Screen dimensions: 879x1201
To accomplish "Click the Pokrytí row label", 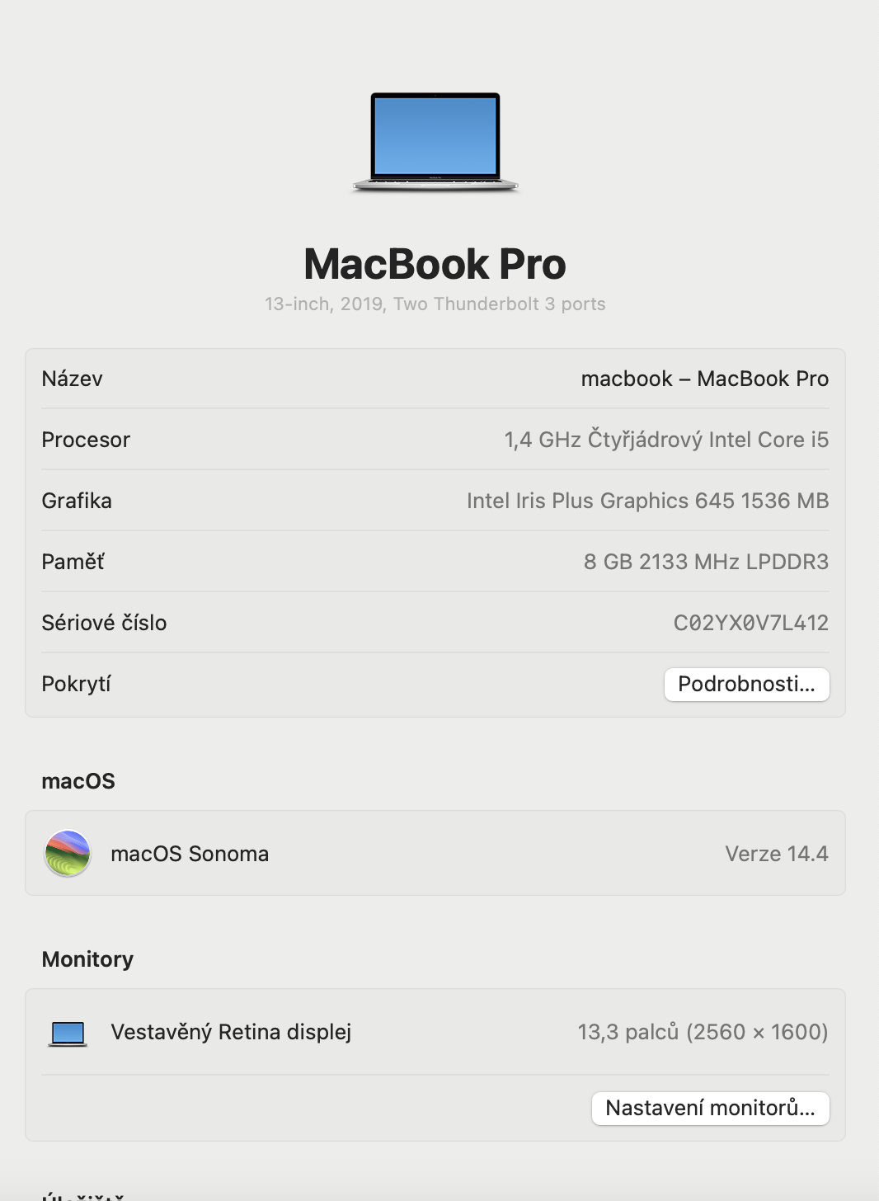I will pyautogui.click(x=76, y=684).
